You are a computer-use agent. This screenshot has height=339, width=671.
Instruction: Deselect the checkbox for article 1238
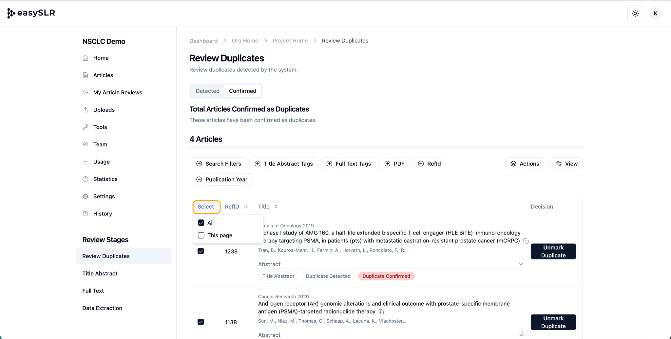click(201, 251)
